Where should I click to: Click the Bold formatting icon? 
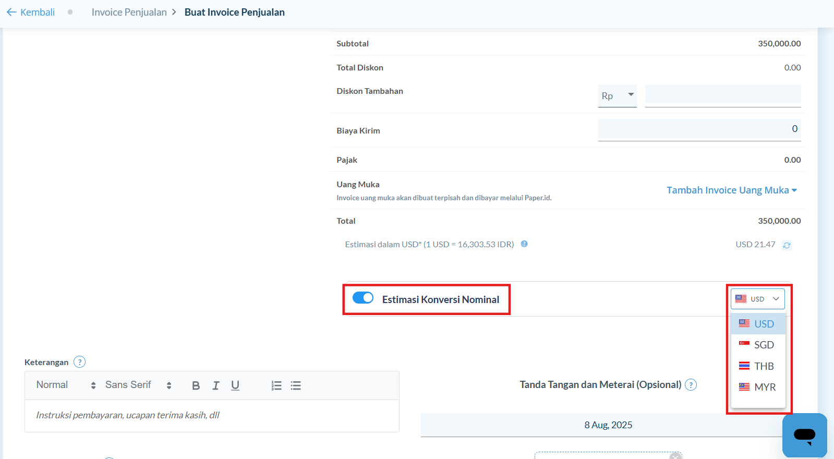click(196, 385)
